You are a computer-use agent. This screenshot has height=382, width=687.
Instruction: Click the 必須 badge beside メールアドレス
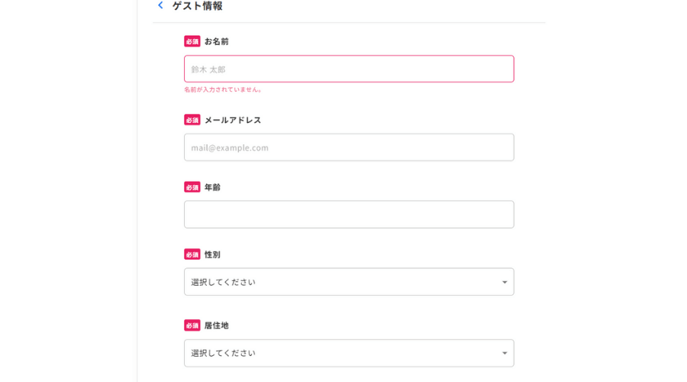[192, 120]
